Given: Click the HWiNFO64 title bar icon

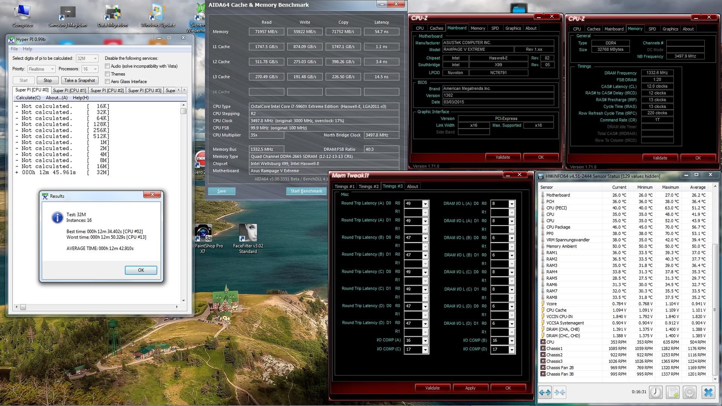Looking at the screenshot, I should click(541, 176).
